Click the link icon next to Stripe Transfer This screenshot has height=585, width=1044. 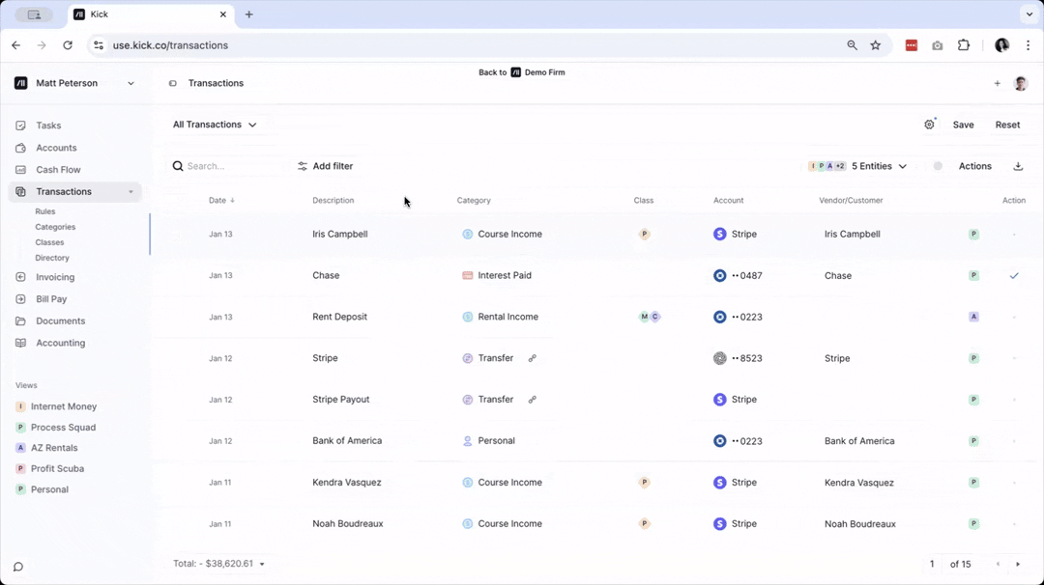click(x=533, y=358)
